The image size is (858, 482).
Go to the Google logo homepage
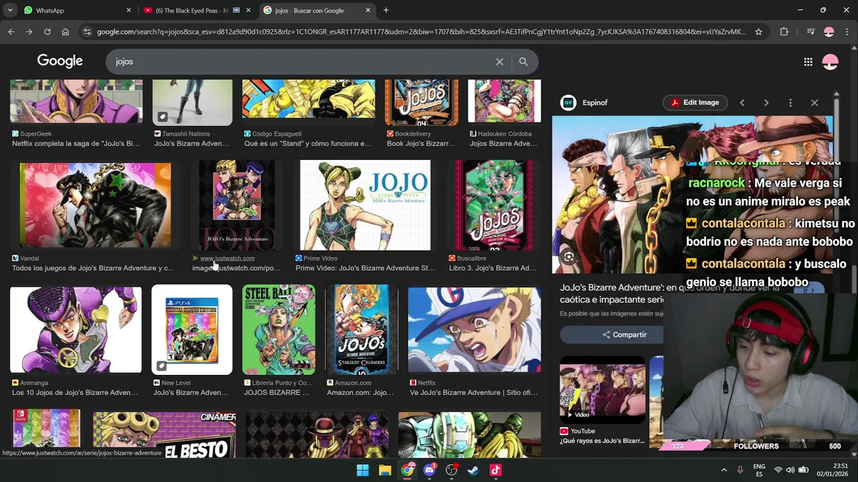click(x=60, y=61)
